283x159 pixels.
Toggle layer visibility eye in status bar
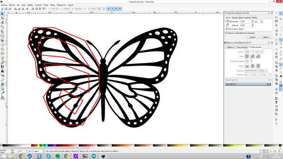coord(30,151)
